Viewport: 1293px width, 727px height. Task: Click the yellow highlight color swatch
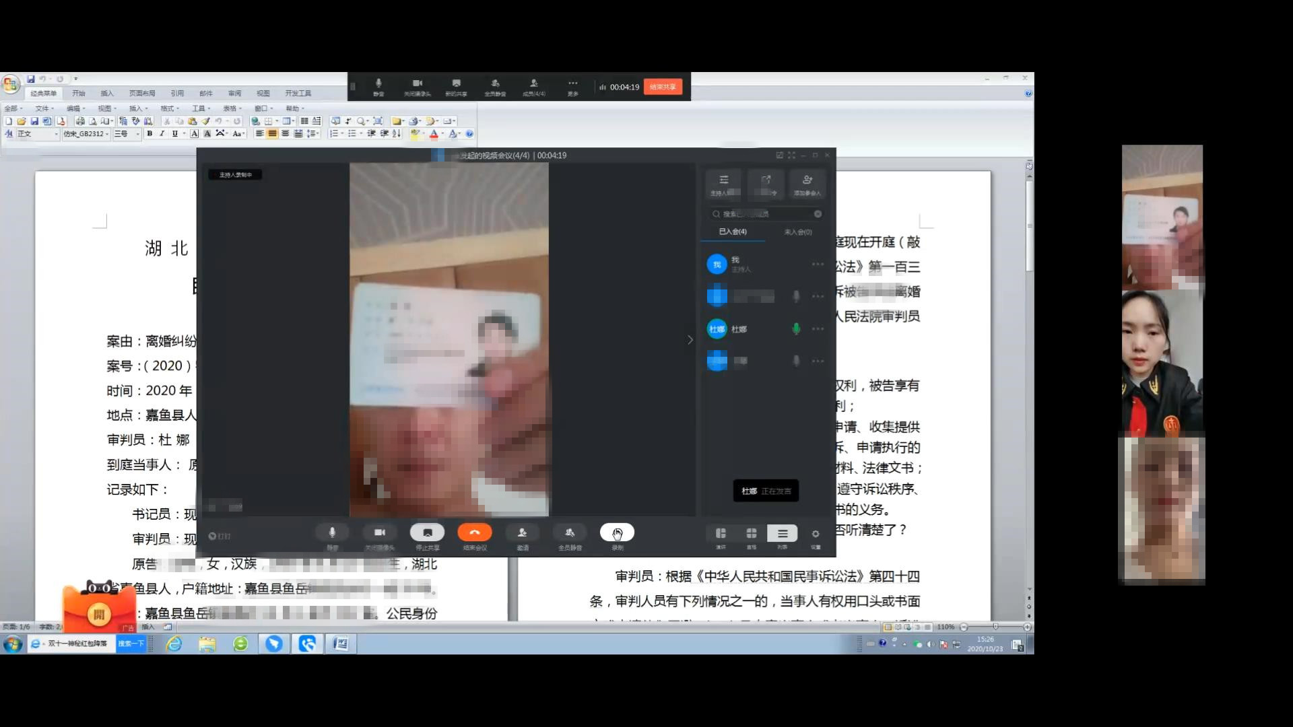tap(415, 134)
